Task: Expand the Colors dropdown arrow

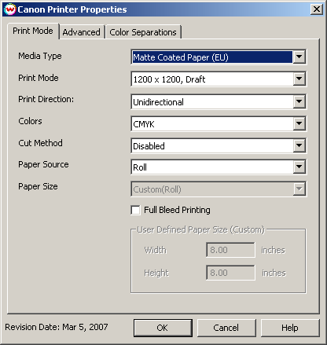Action: 299,123
